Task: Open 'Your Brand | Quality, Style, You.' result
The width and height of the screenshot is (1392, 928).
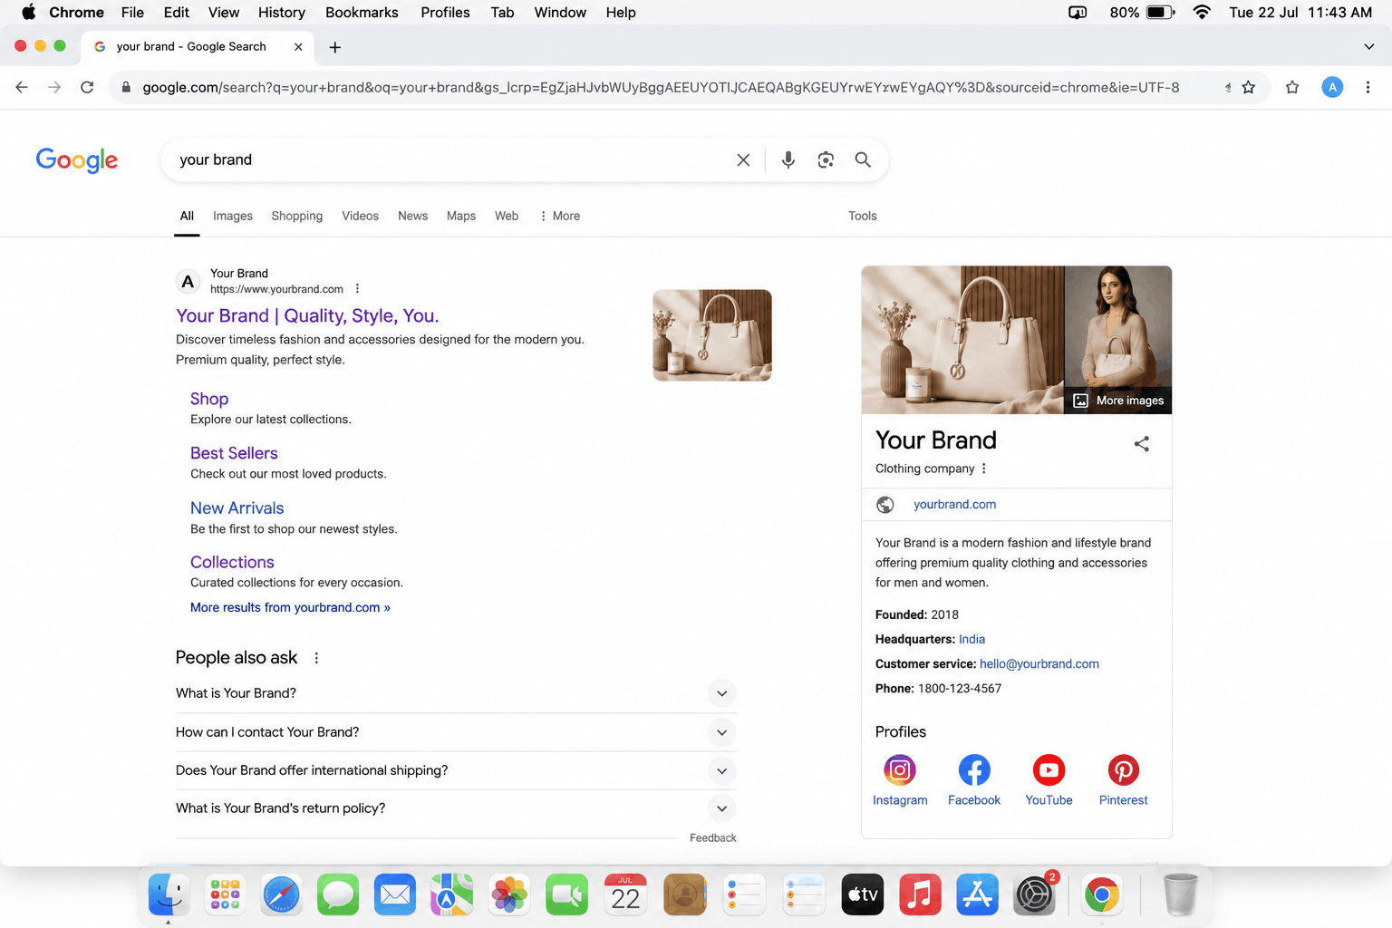Action: coord(307,315)
